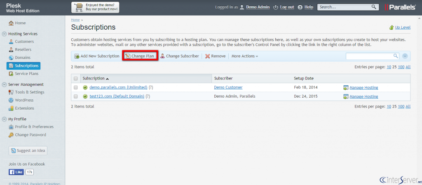
Task: Click the Manage Hosting link for test123.com
Action: tap(363, 96)
